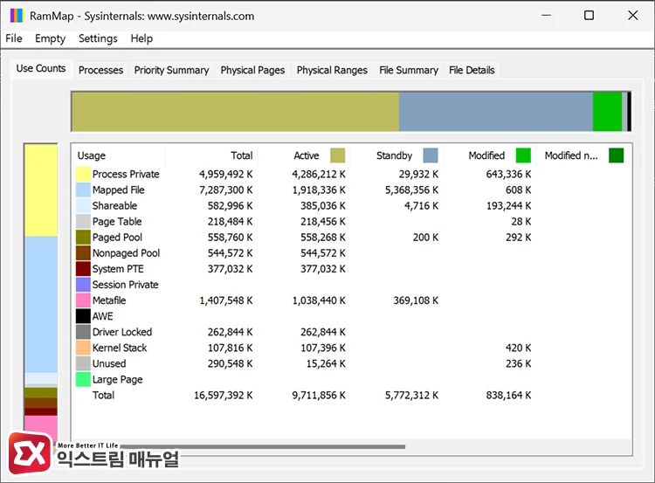This screenshot has width=655, height=483.
Task: Click the grand total 16,597,392 K value
Action: pyautogui.click(x=223, y=396)
